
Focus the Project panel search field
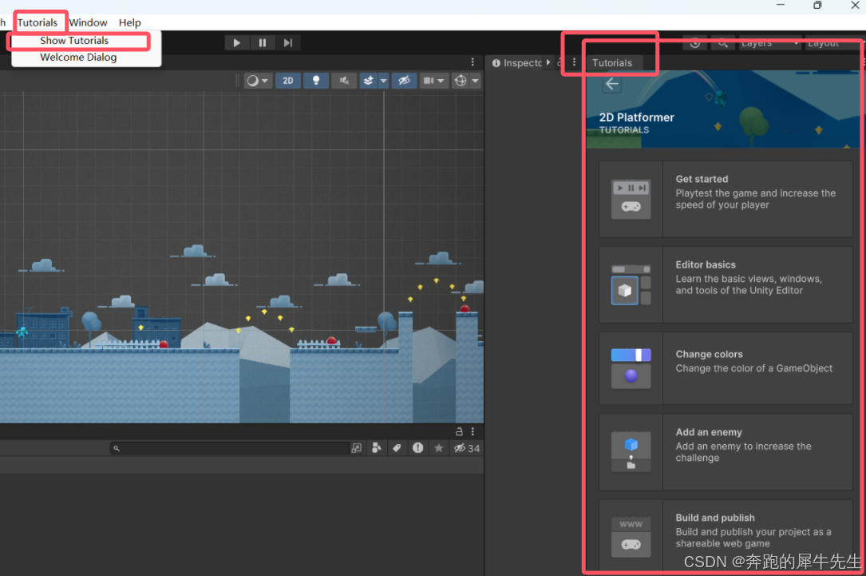[x=229, y=448]
